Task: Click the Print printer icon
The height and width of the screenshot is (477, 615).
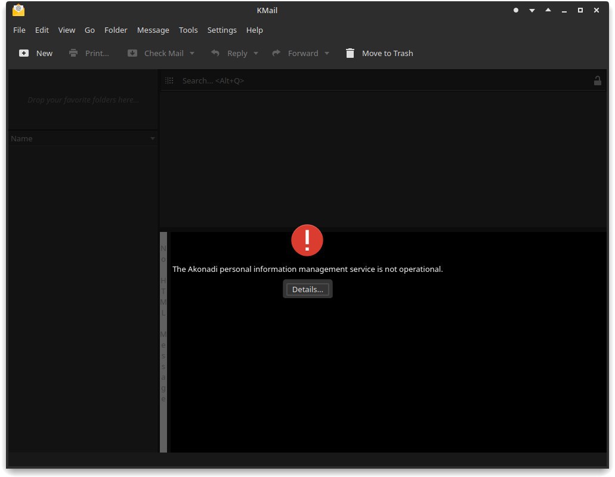Action: click(x=73, y=53)
